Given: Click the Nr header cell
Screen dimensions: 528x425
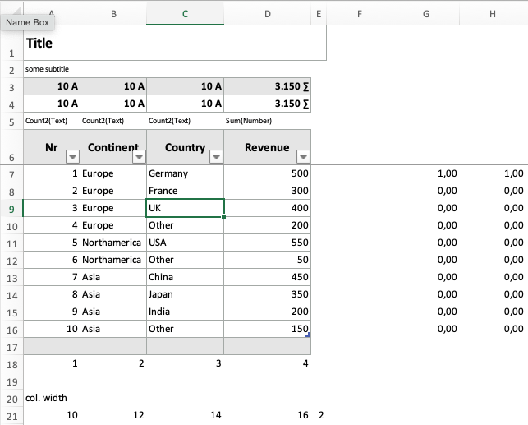Looking at the screenshot, I should click(x=52, y=147).
